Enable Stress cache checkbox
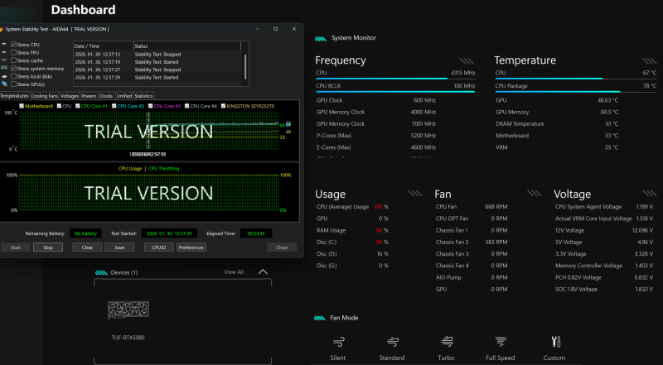The height and width of the screenshot is (365, 663). [13, 60]
